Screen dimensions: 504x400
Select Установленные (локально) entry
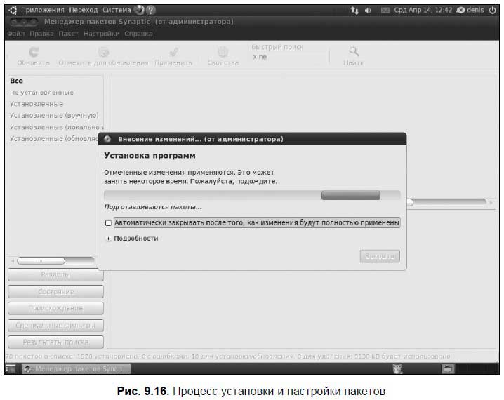click(56, 127)
